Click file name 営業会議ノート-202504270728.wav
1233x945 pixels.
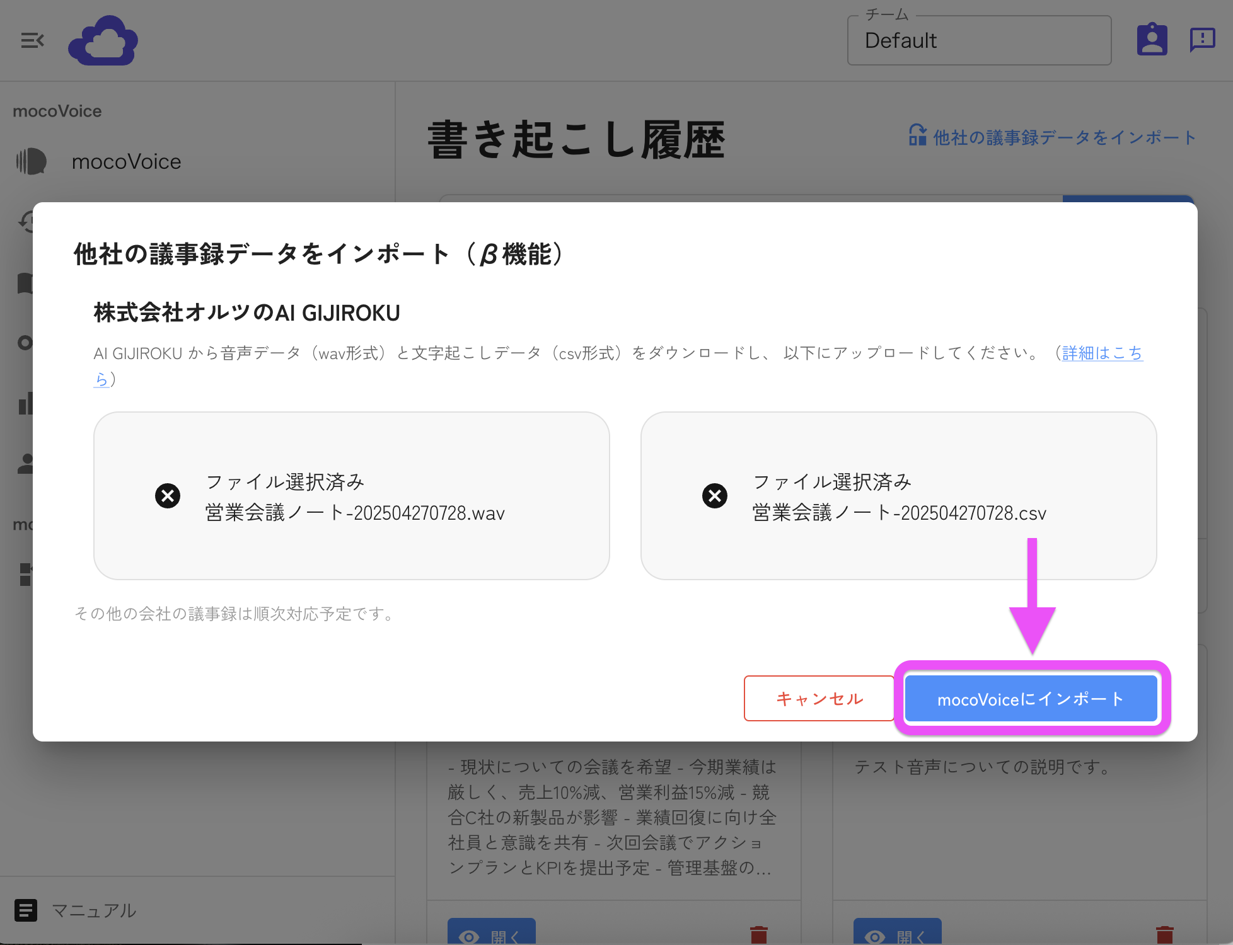355,513
